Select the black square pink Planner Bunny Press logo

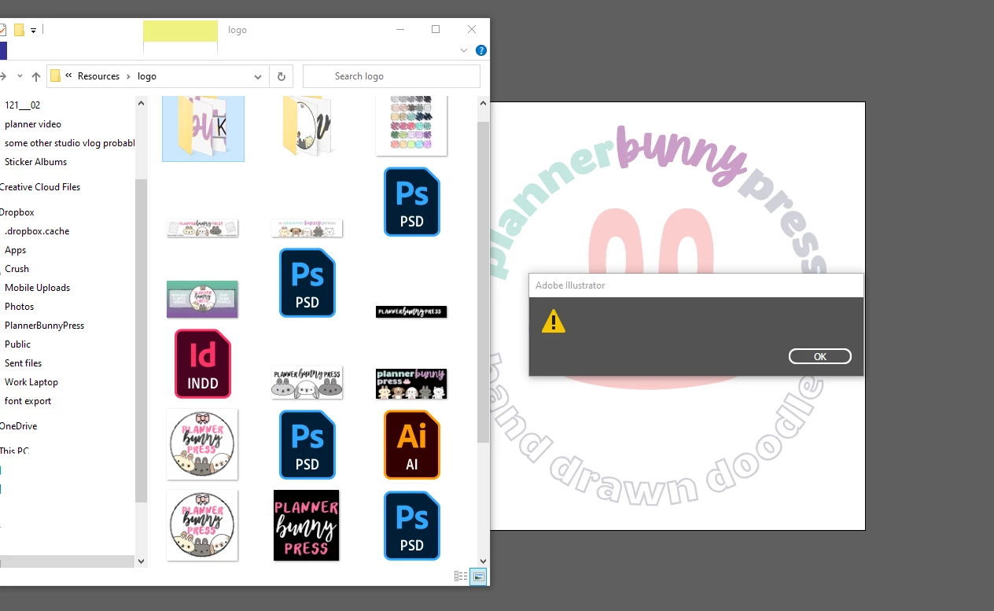click(x=307, y=525)
